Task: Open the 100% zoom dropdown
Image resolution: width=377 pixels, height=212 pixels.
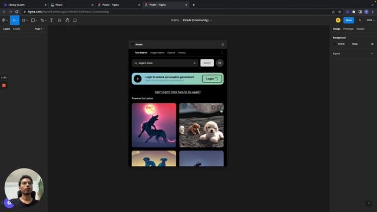Action: 371,20
